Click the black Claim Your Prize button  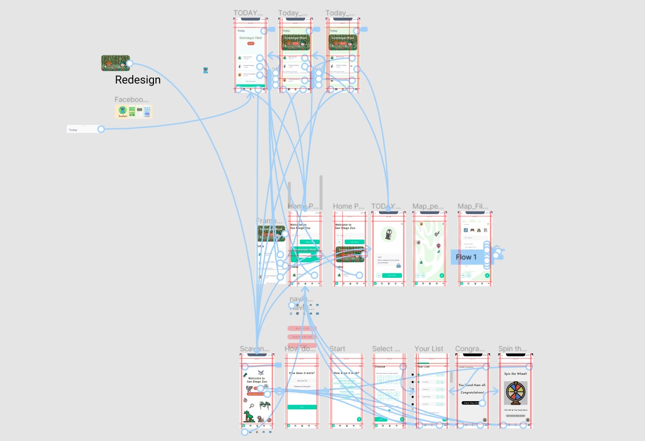[x=472, y=403]
